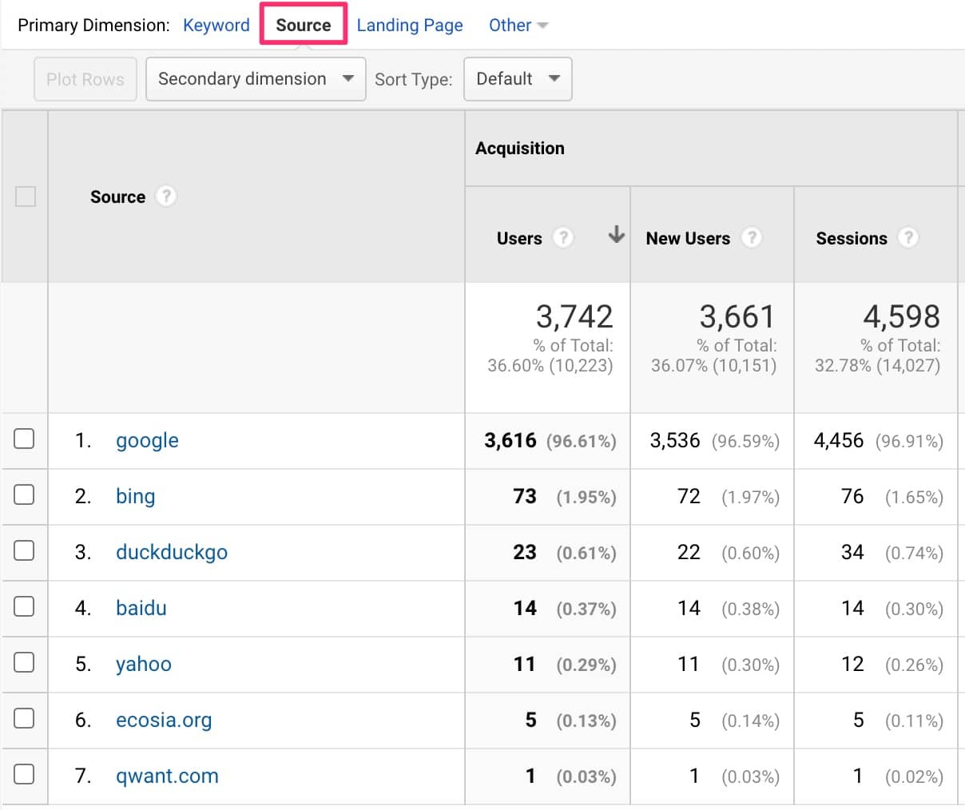Click the qwant.com source link
The width and height of the screenshot is (965, 810).
[167, 776]
